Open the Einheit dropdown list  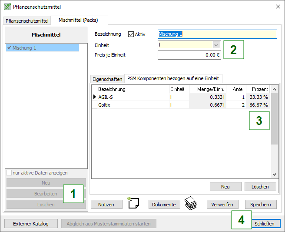pyautogui.click(x=216, y=45)
